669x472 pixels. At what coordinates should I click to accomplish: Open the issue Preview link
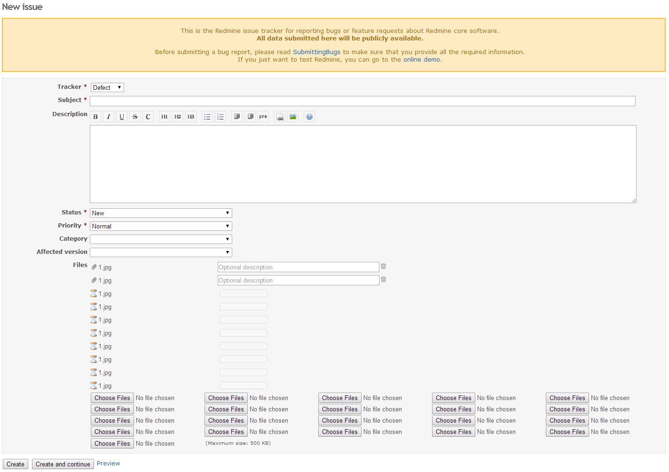click(109, 464)
